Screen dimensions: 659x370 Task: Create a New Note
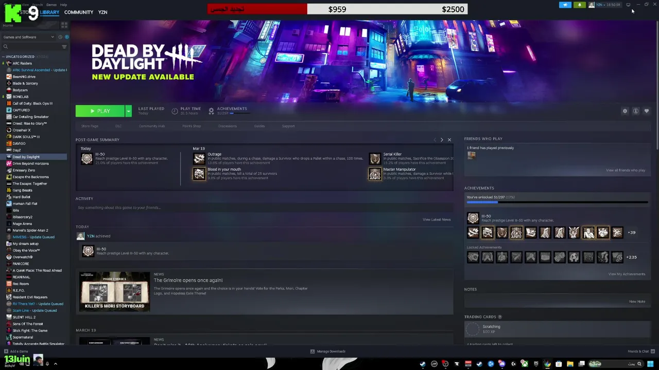[x=637, y=302]
